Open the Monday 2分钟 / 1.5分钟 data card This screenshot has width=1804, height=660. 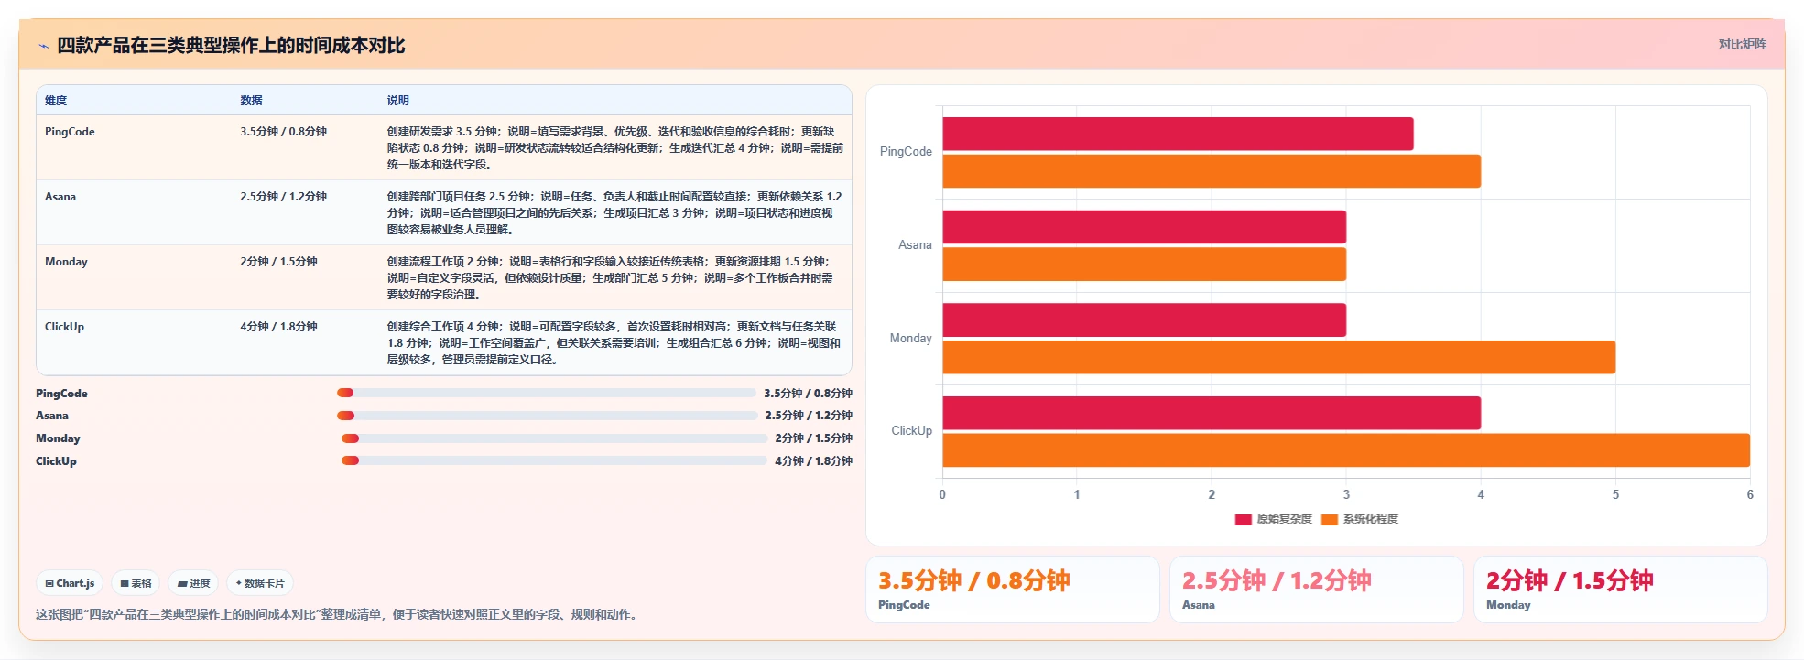tap(1621, 590)
